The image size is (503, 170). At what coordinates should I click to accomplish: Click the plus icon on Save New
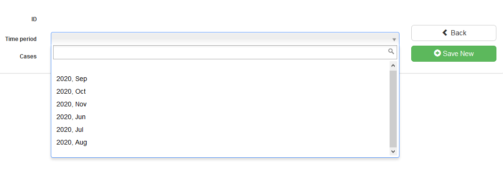pos(437,53)
